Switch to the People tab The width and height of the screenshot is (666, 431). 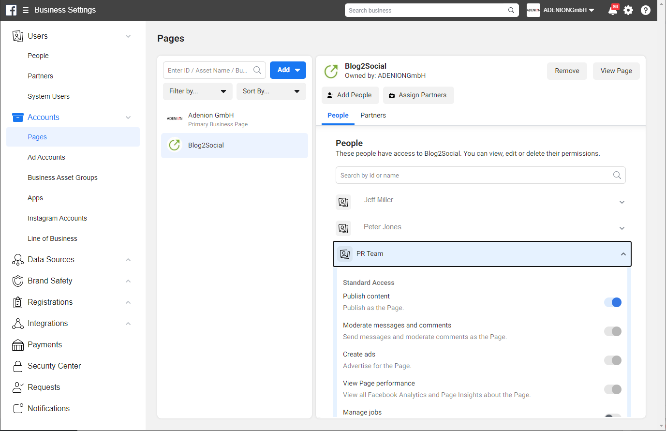tap(338, 116)
